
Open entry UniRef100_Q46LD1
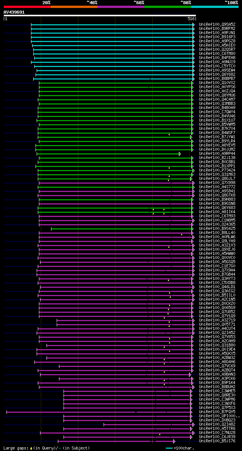(217, 287)
